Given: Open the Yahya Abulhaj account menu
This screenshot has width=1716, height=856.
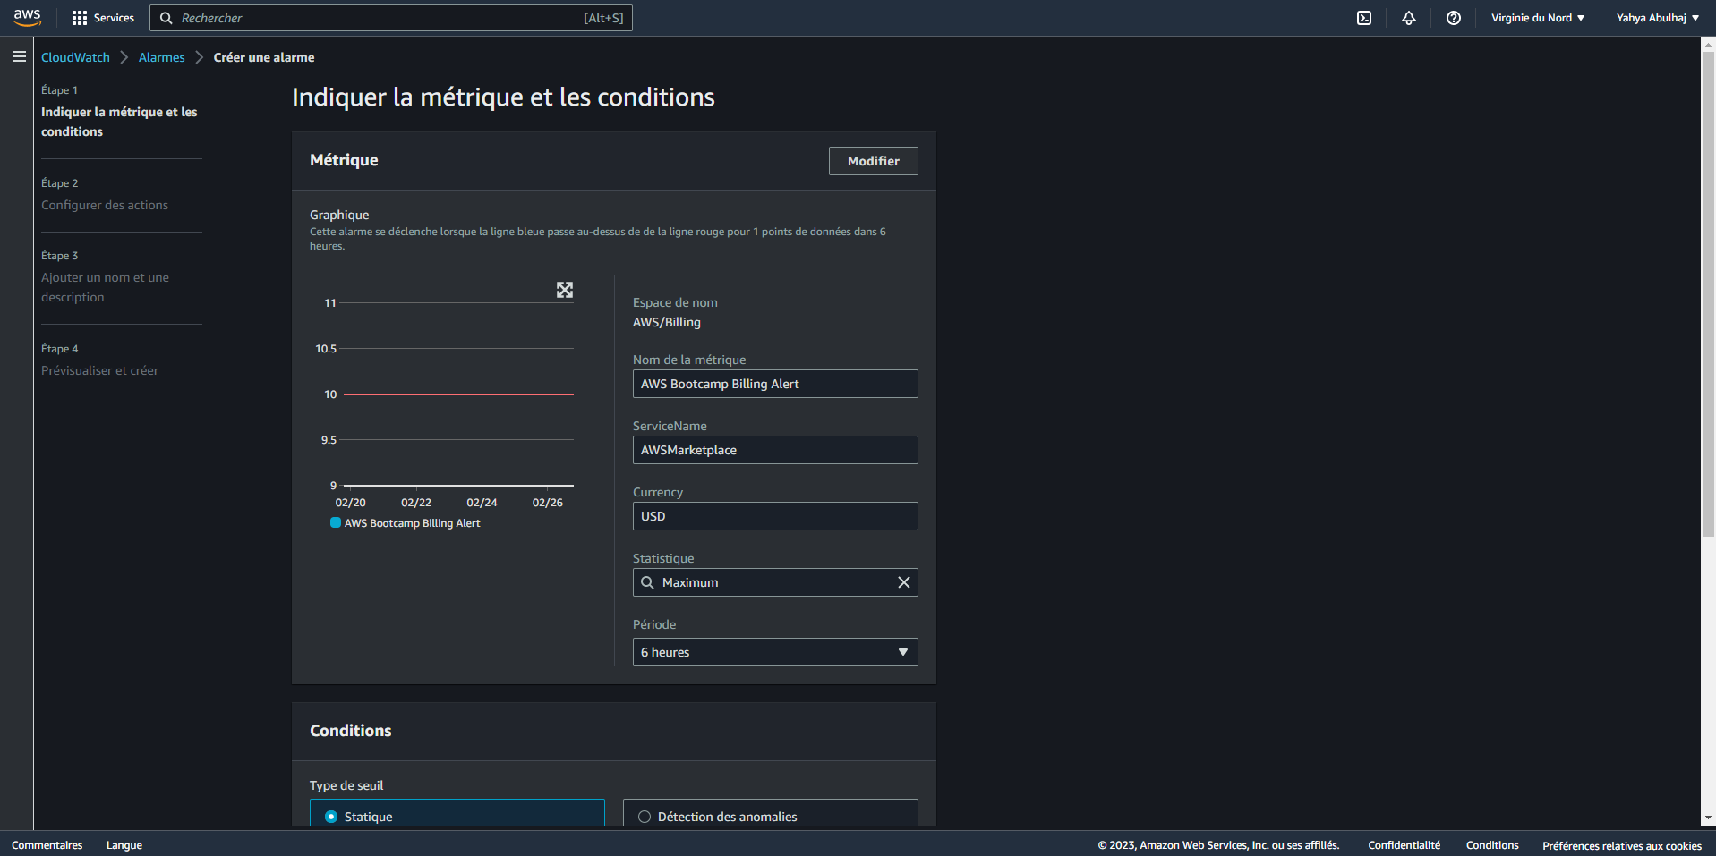Looking at the screenshot, I should [x=1657, y=18].
